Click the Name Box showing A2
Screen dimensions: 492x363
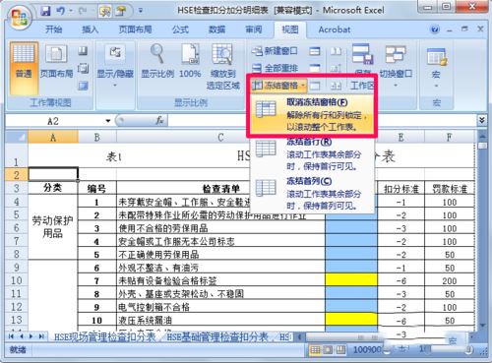click(x=54, y=121)
